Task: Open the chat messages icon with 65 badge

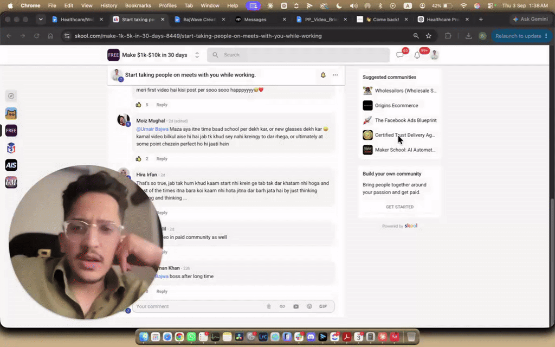Action: pos(399,55)
